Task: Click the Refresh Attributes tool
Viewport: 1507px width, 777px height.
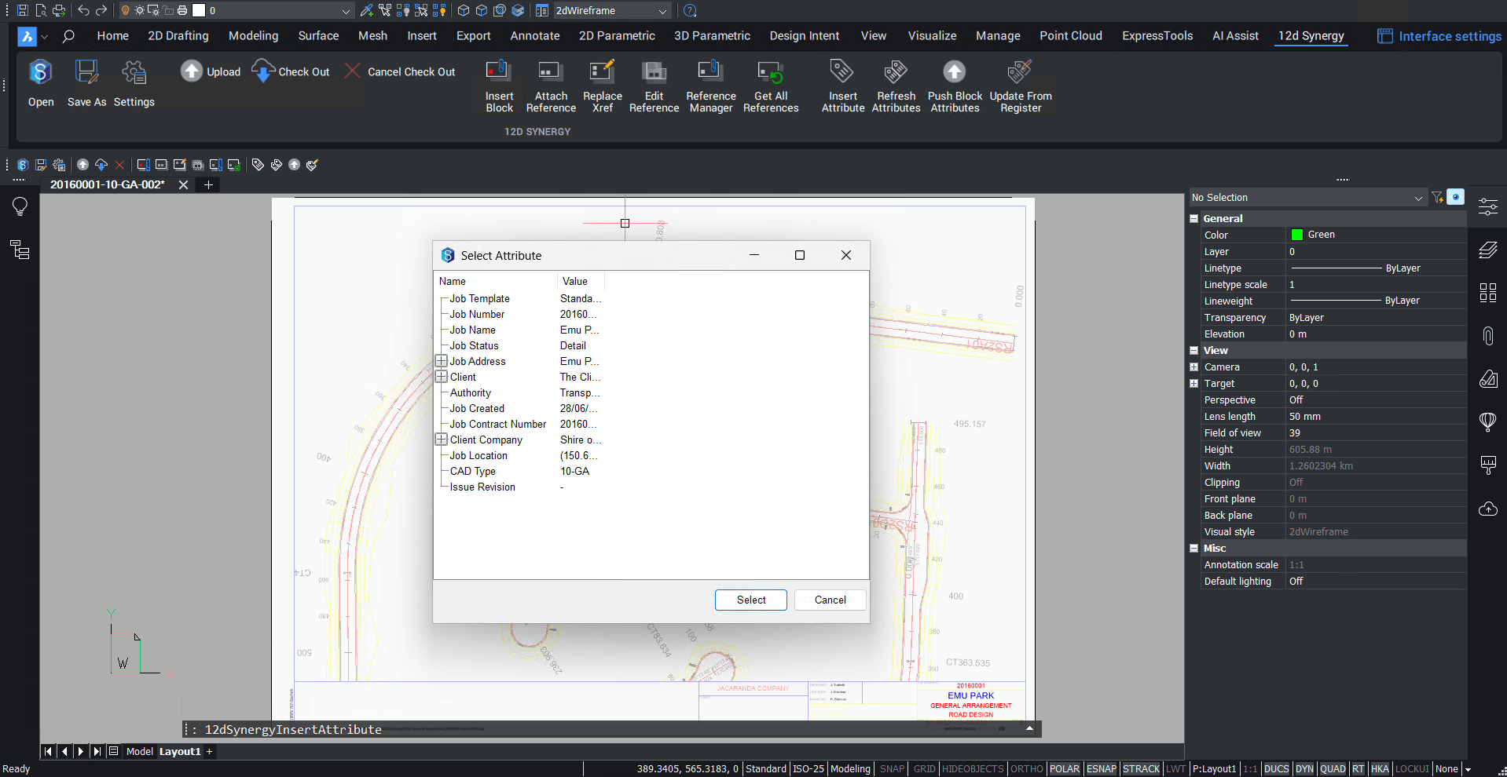Action: click(x=896, y=86)
